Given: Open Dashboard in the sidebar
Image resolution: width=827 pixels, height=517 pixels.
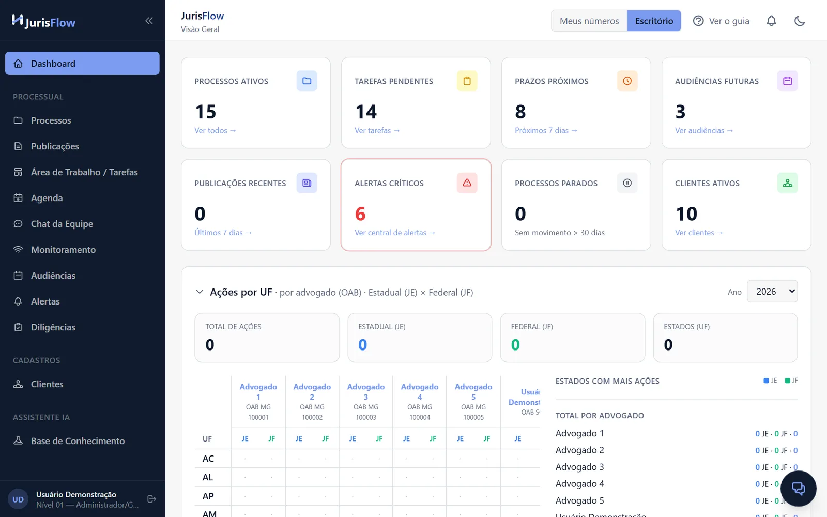Looking at the screenshot, I should click(x=82, y=63).
